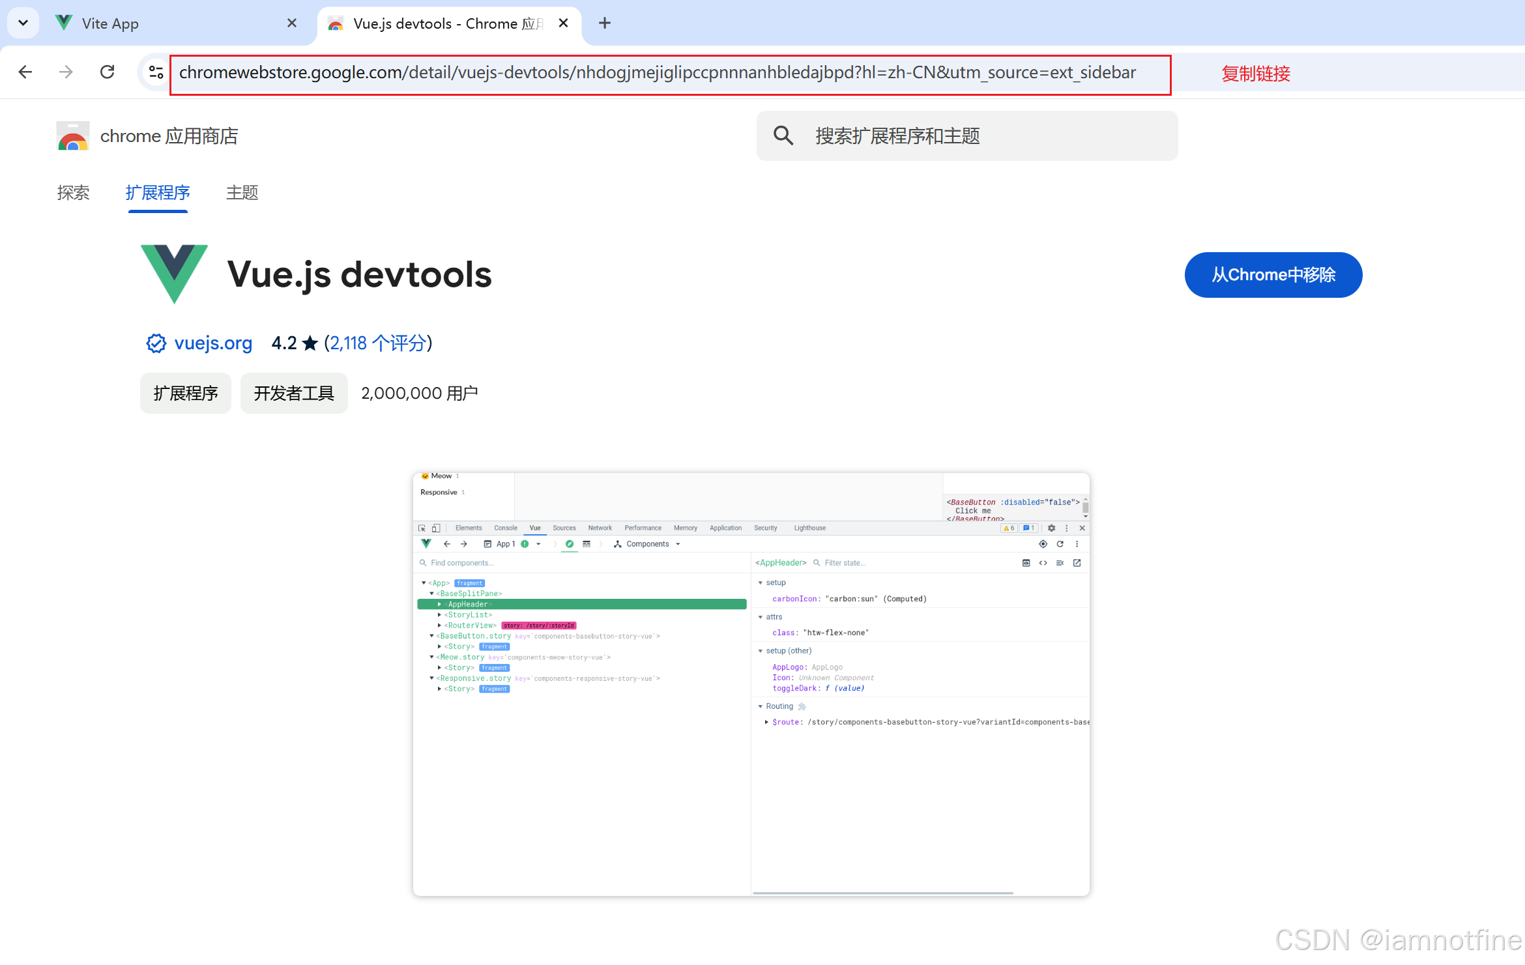Open the Application panel tab
This screenshot has height=965, width=1525.
[725, 528]
